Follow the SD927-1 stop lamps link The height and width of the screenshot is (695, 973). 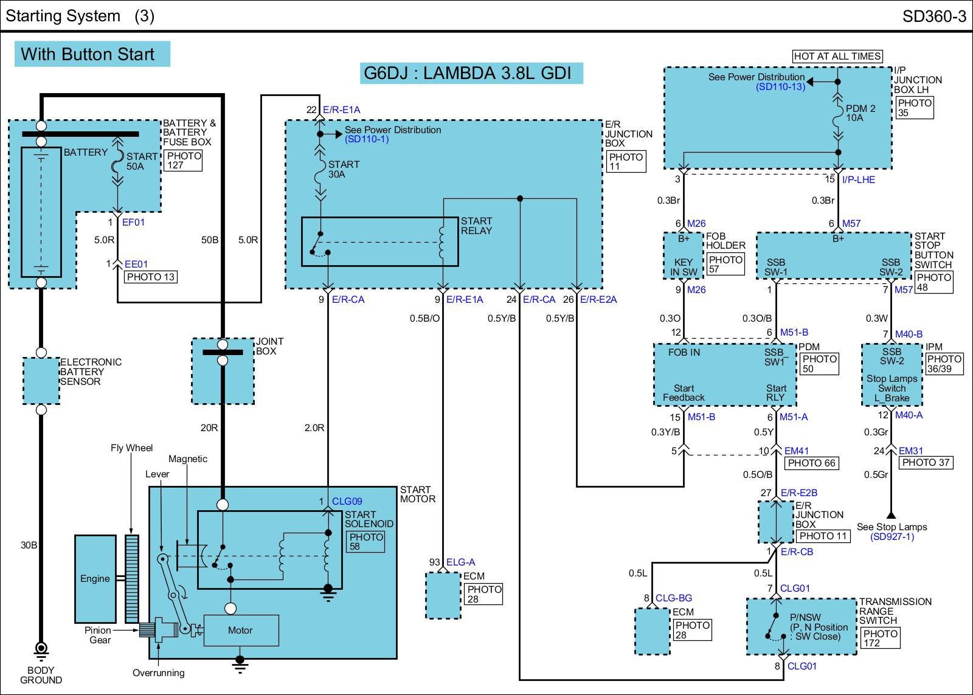click(x=892, y=537)
